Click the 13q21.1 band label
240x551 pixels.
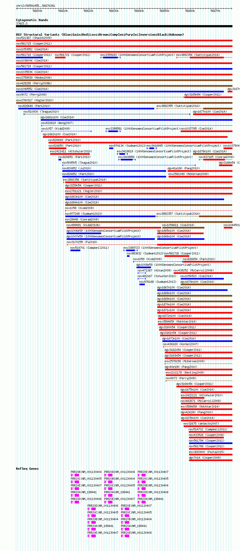(x=22, y=23)
